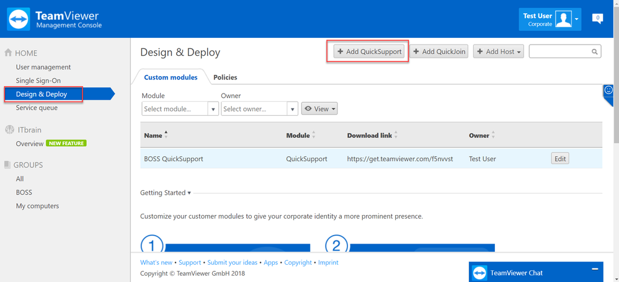The width and height of the screenshot is (619, 282).
Task: Click the Add QuickJoin button
Action: (x=439, y=51)
